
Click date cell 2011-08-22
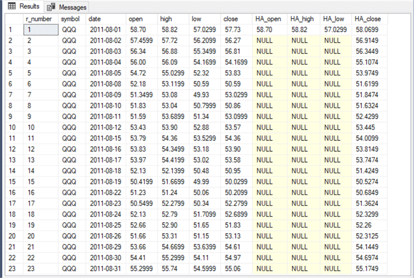(106, 193)
